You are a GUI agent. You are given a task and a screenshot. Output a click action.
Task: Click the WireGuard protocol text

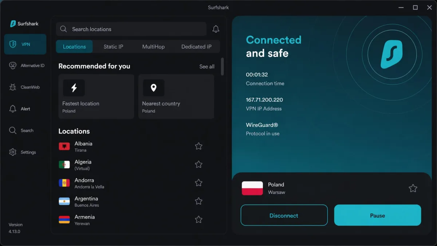tap(262, 125)
